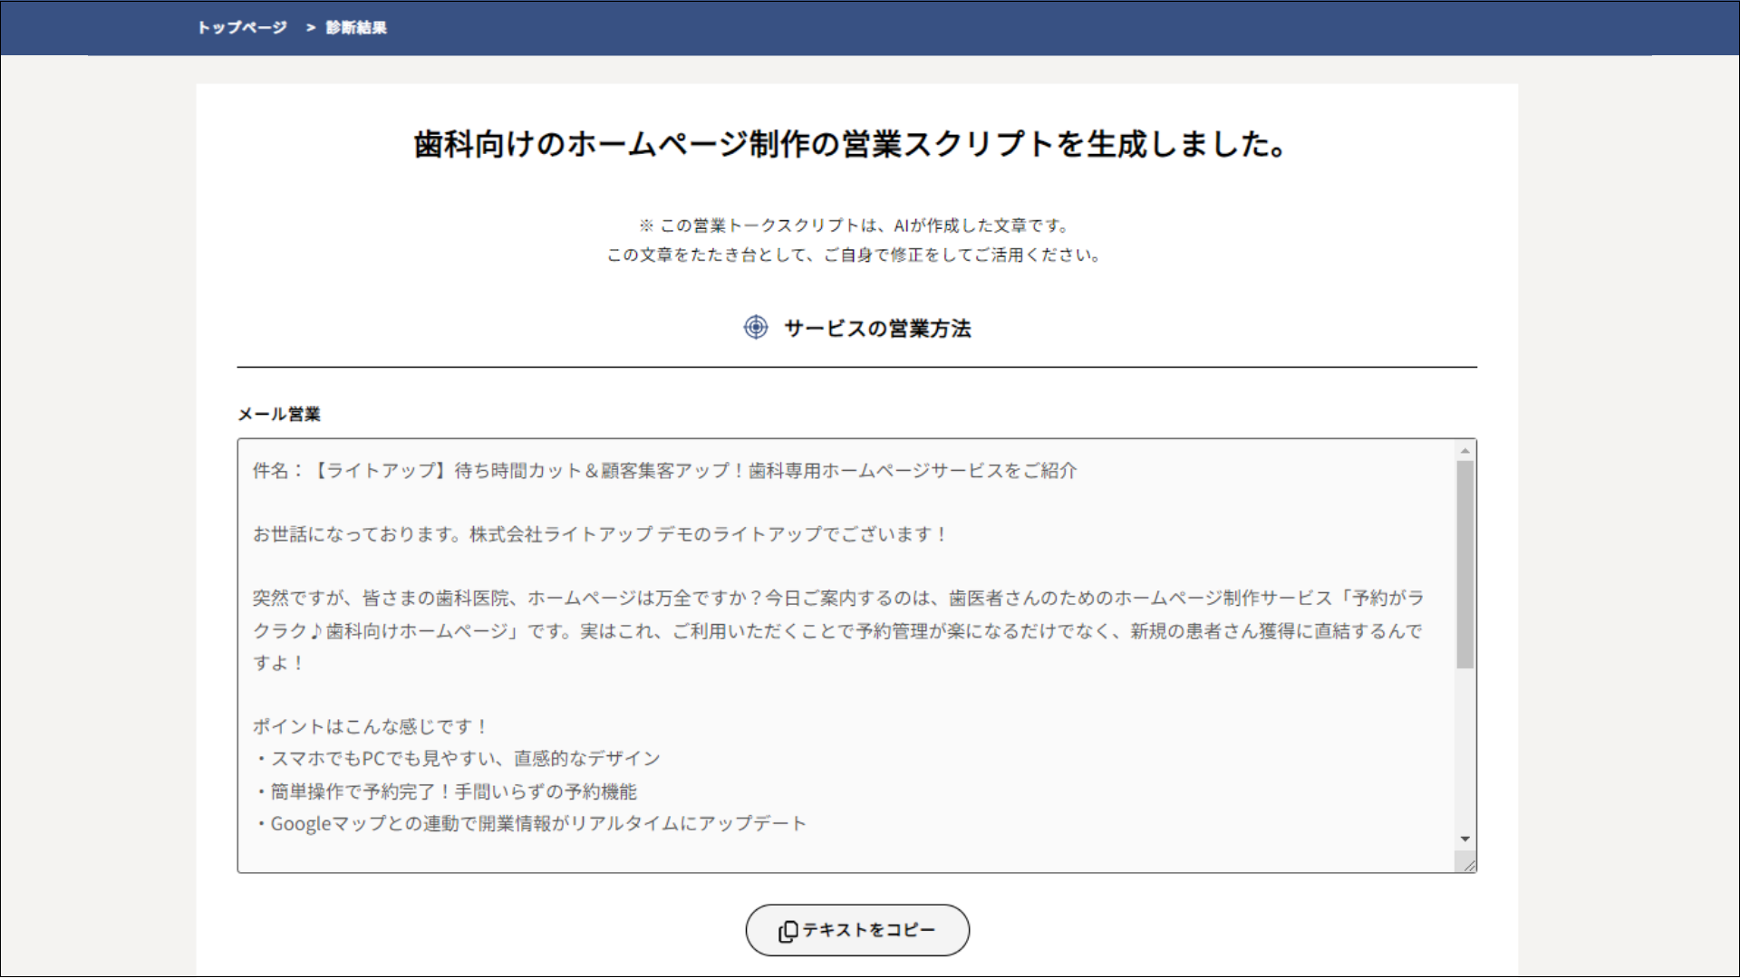Place cursor in the 件名 subject line
Viewport: 1740px width, 978px height.
tap(664, 471)
